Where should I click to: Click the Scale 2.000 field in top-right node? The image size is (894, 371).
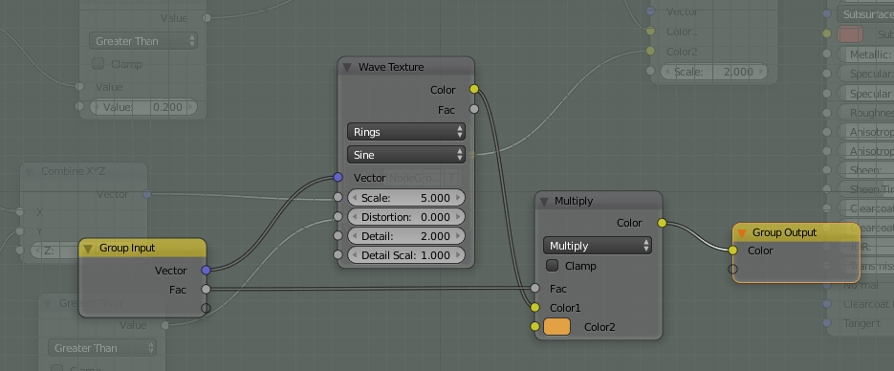click(x=714, y=72)
